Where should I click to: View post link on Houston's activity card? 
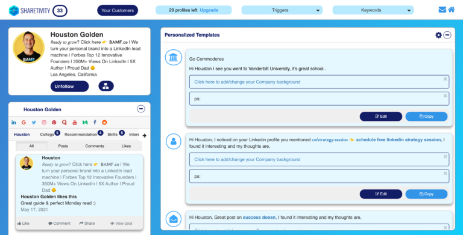pyautogui.click(x=121, y=223)
